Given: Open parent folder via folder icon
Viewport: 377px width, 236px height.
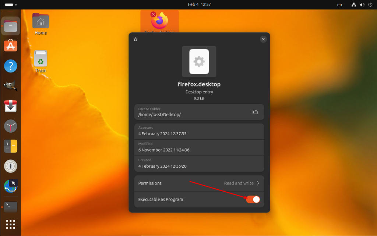Looking at the screenshot, I should (255, 112).
